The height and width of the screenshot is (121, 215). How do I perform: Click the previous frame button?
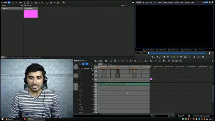coord(172,57)
